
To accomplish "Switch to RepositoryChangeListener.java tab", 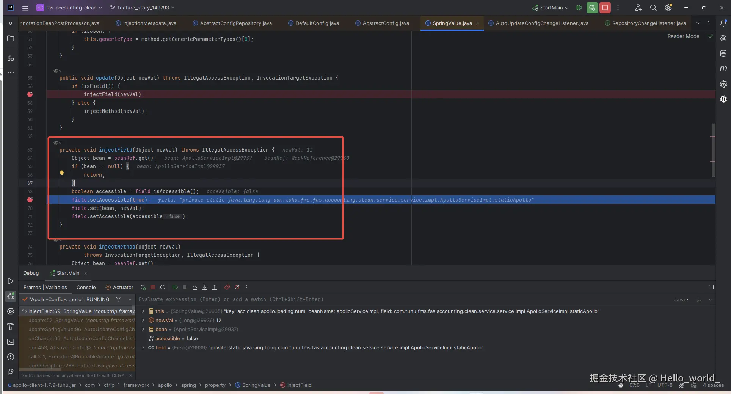I will [x=645, y=23].
